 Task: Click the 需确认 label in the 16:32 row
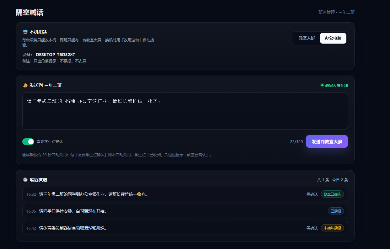pyautogui.click(x=312, y=194)
